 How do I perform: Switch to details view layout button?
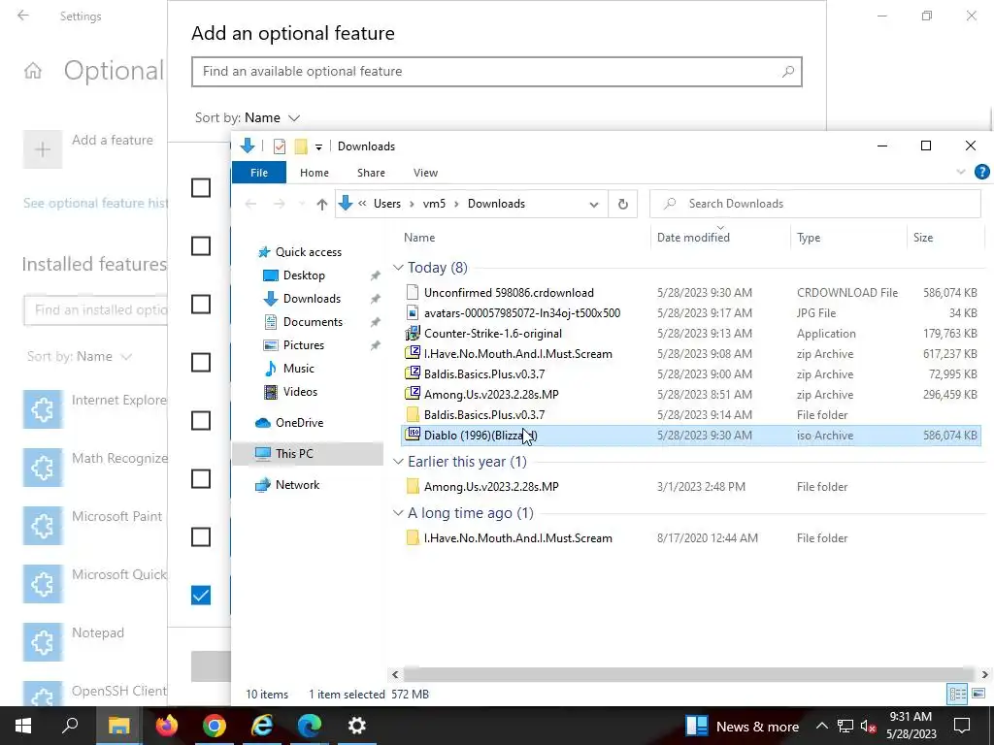click(957, 694)
